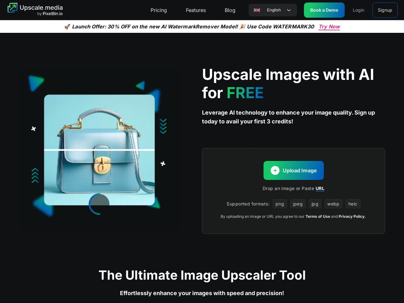Image resolution: width=404 pixels, height=303 pixels.
Task: Open the Login link
Action: point(359,10)
